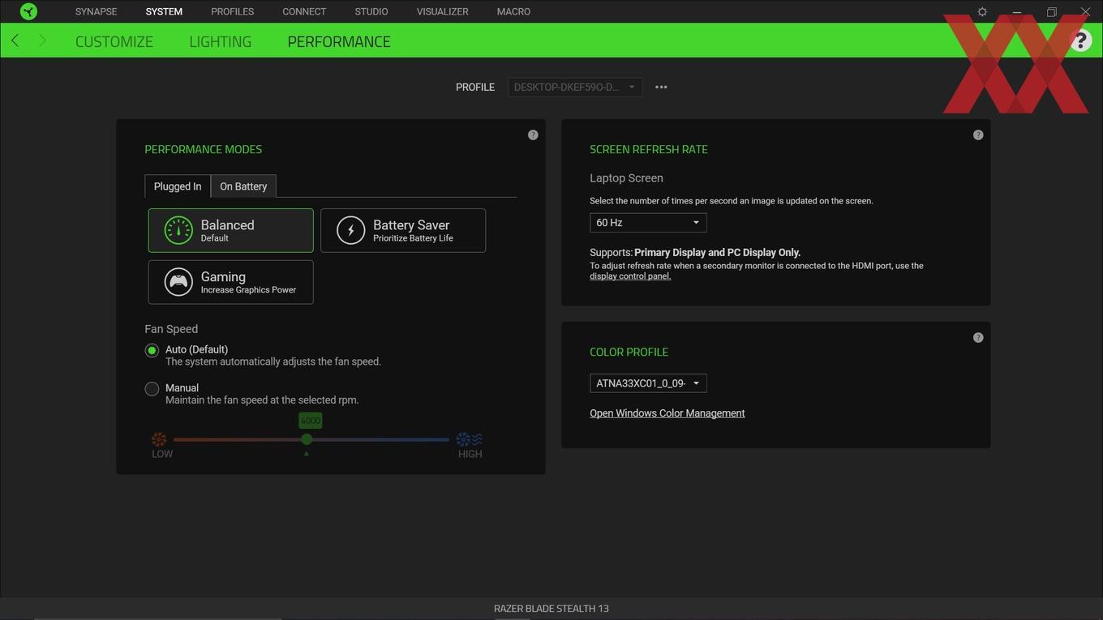The height and width of the screenshot is (620, 1103).
Task: Open the question mark help icon in green bar
Action: tap(1079, 41)
